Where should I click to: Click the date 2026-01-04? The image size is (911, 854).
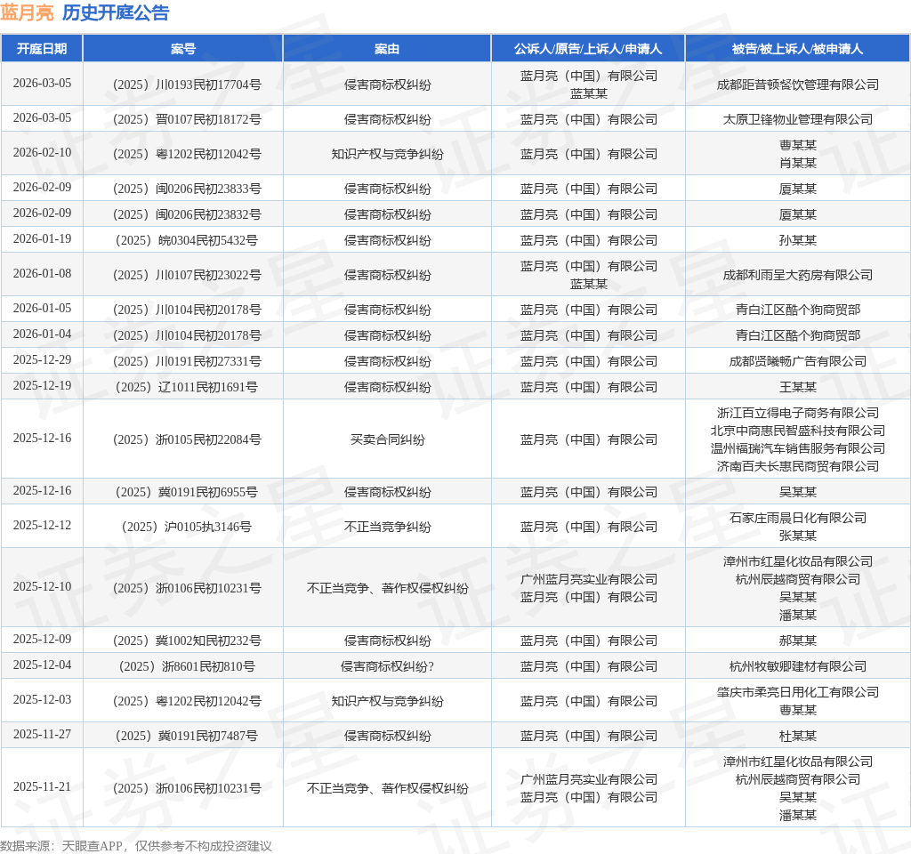point(42,334)
